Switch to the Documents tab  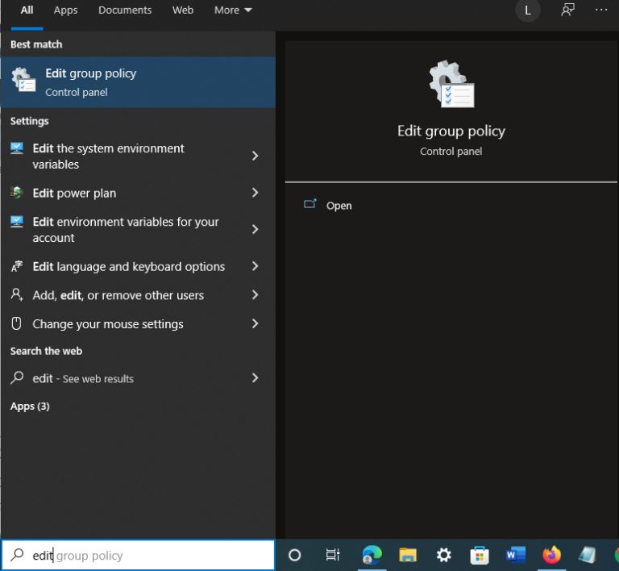[125, 10]
